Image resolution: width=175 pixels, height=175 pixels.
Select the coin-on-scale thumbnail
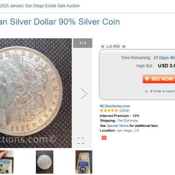pyautogui.click(x=84, y=162)
